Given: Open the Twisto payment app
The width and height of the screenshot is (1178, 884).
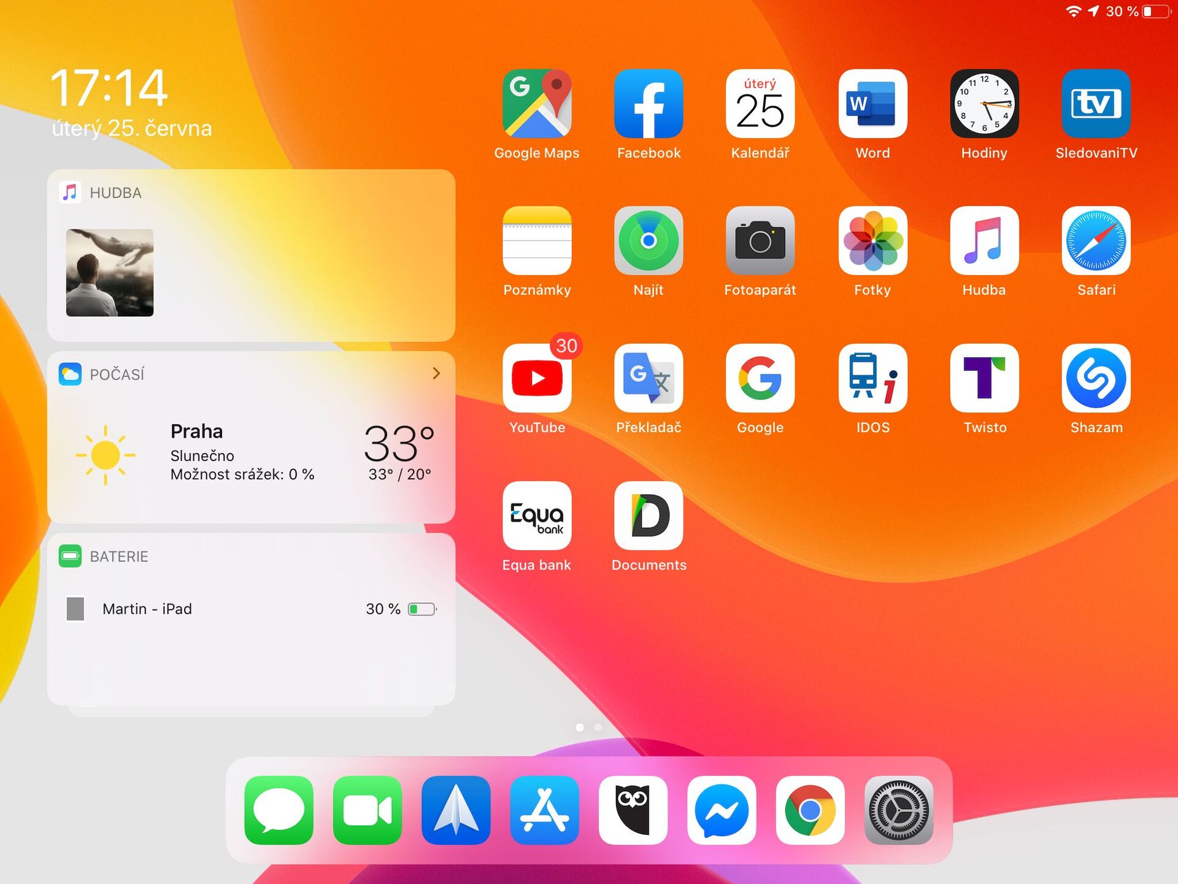Looking at the screenshot, I should [984, 378].
